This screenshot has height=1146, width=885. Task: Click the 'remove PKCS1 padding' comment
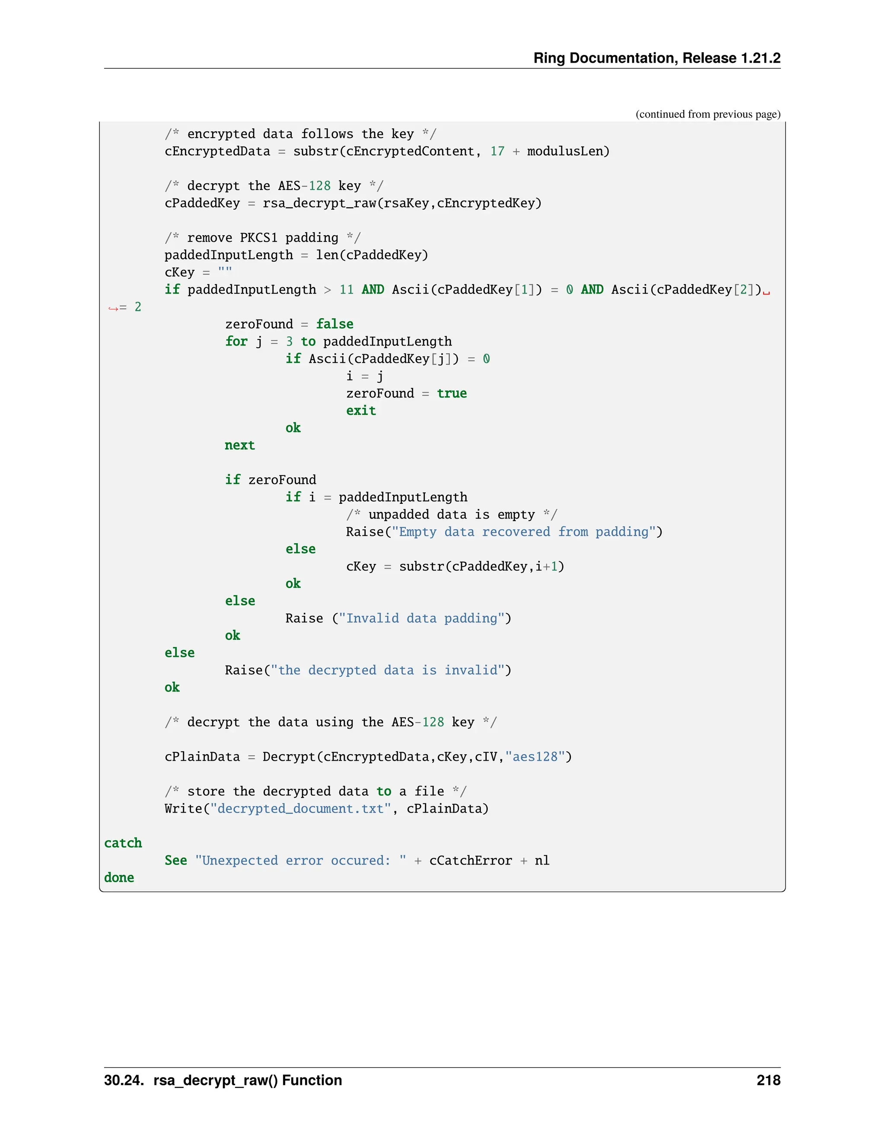[x=262, y=238]
